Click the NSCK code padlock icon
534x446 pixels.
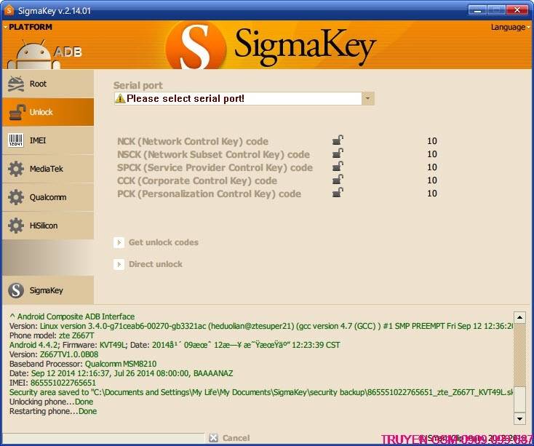click(338, 154)
